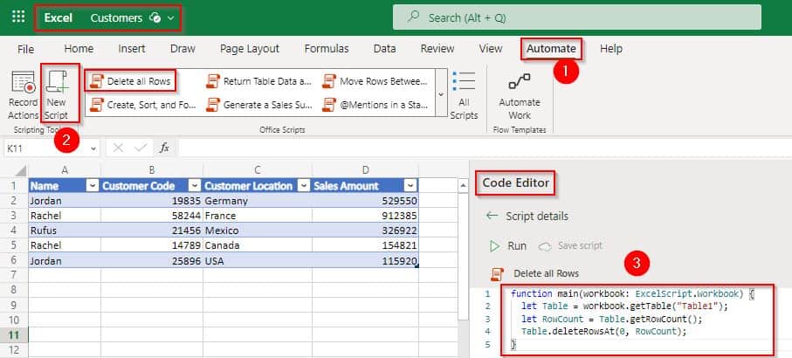Open the Name column filter dropdown
Screen dimensions: 792x358
[93, 186]
